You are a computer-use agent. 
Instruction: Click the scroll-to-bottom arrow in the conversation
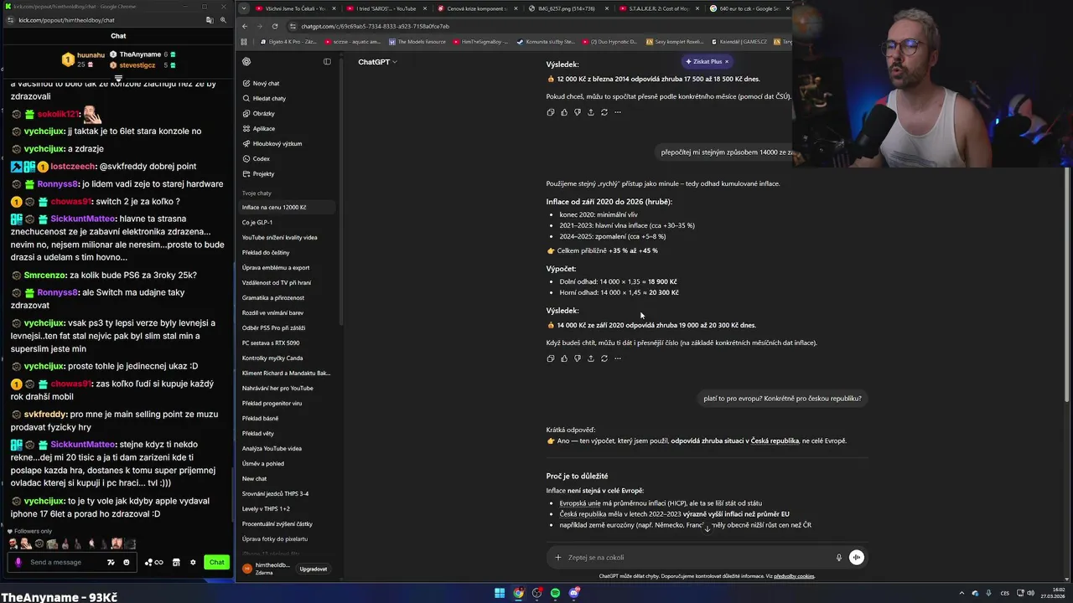pyautogui.click(x=707, y=528)
